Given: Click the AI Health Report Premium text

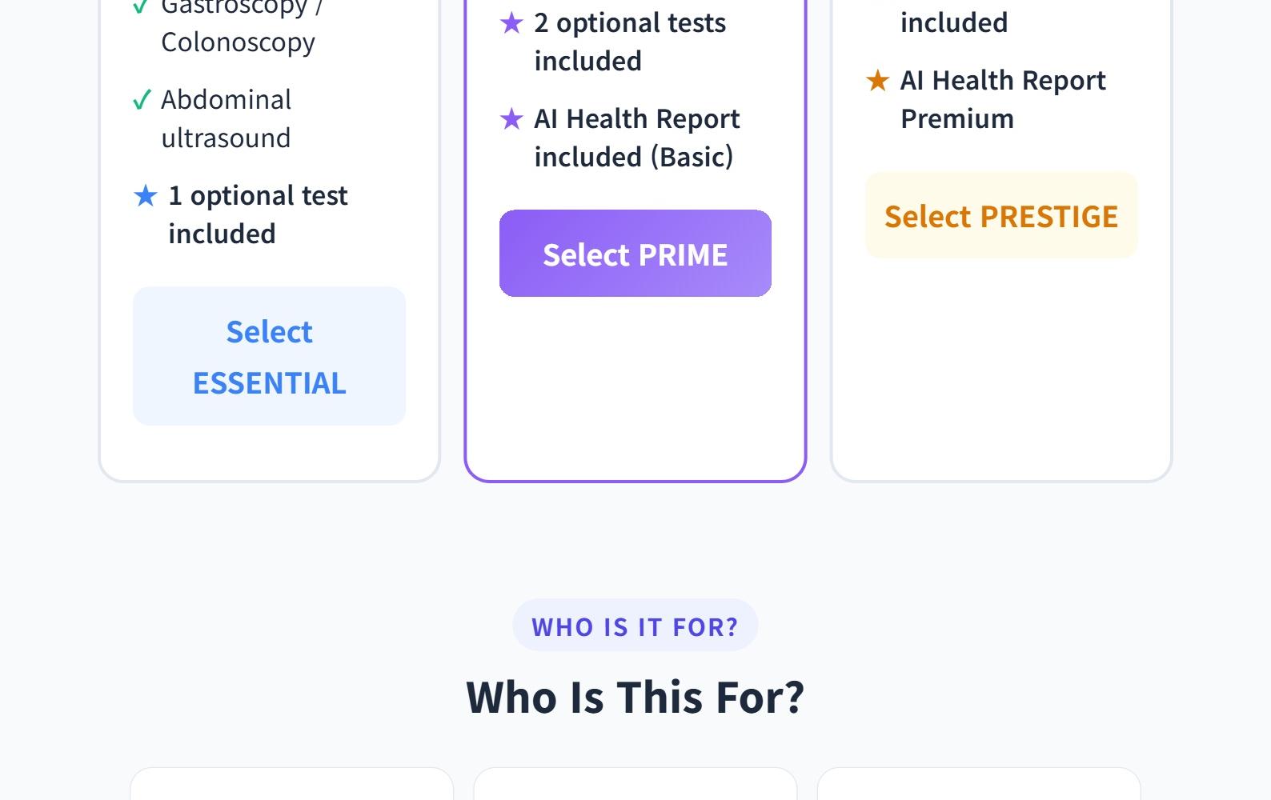Looking at the screenshot, I should (x=1003, y=99).
